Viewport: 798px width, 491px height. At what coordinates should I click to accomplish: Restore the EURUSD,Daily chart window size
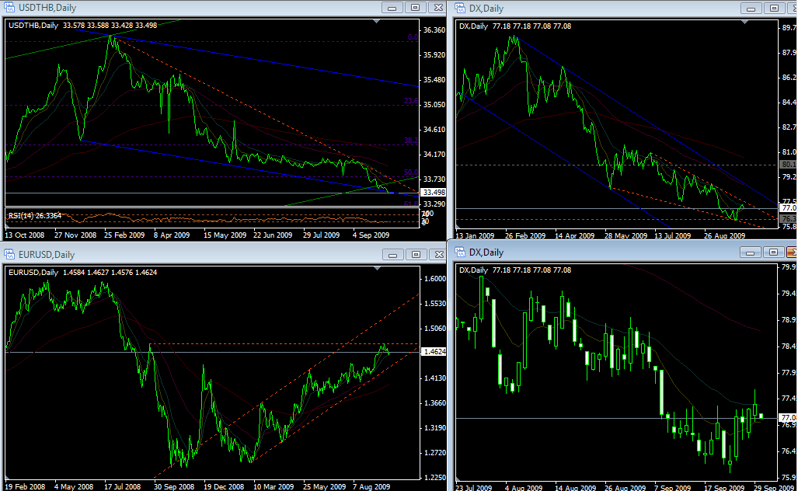click(416, 254)
